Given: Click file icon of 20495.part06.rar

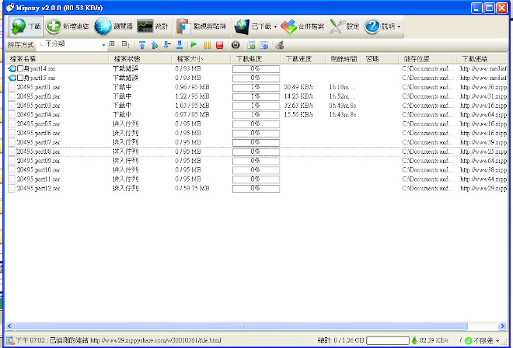Looking at the screenshot, I should tap(12, 133).
